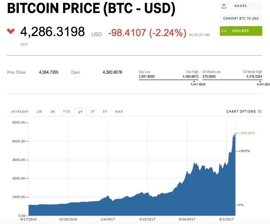Select the 1W chart range
Screen dimensions: 270x224
click(x=39, y=112)
